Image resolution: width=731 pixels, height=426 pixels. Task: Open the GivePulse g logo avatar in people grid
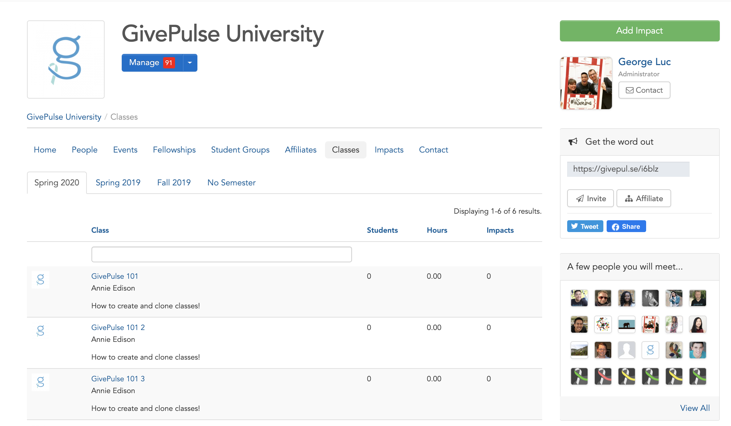(650, 350)
